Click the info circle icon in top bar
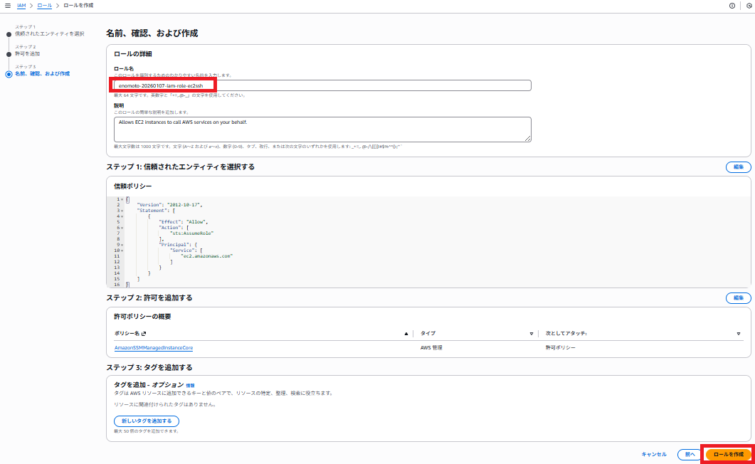 click(732, 6)
